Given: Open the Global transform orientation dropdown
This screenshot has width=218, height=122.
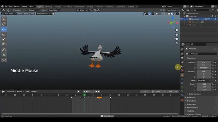Looking at the screenshot, I should (x=82, y=10).
